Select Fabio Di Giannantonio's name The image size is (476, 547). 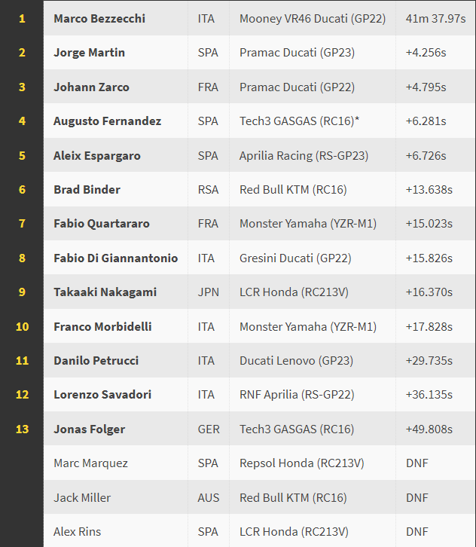point(115,258)
